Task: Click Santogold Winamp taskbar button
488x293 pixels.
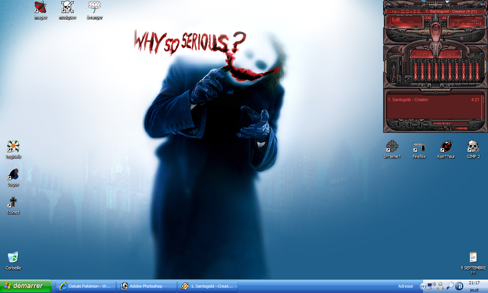Action: pos(208,286)
